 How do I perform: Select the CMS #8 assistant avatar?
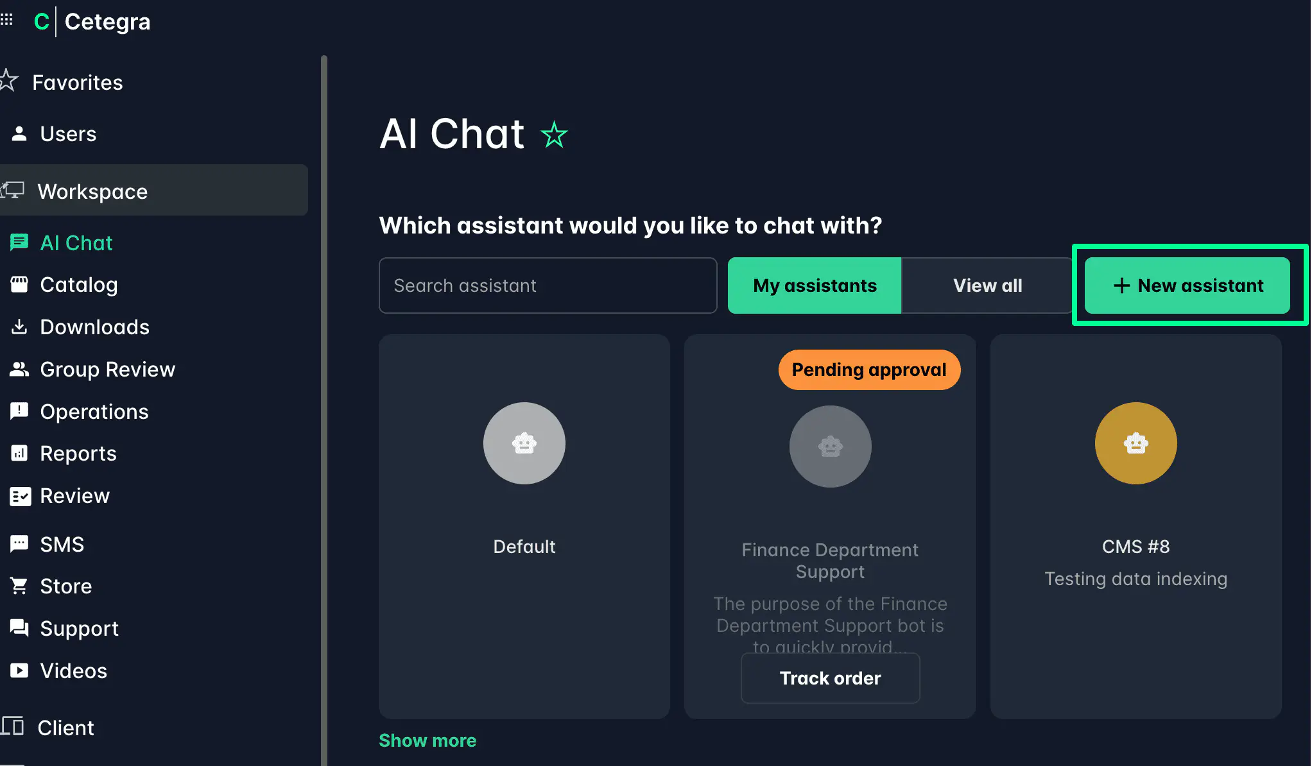coord(1135,443)
